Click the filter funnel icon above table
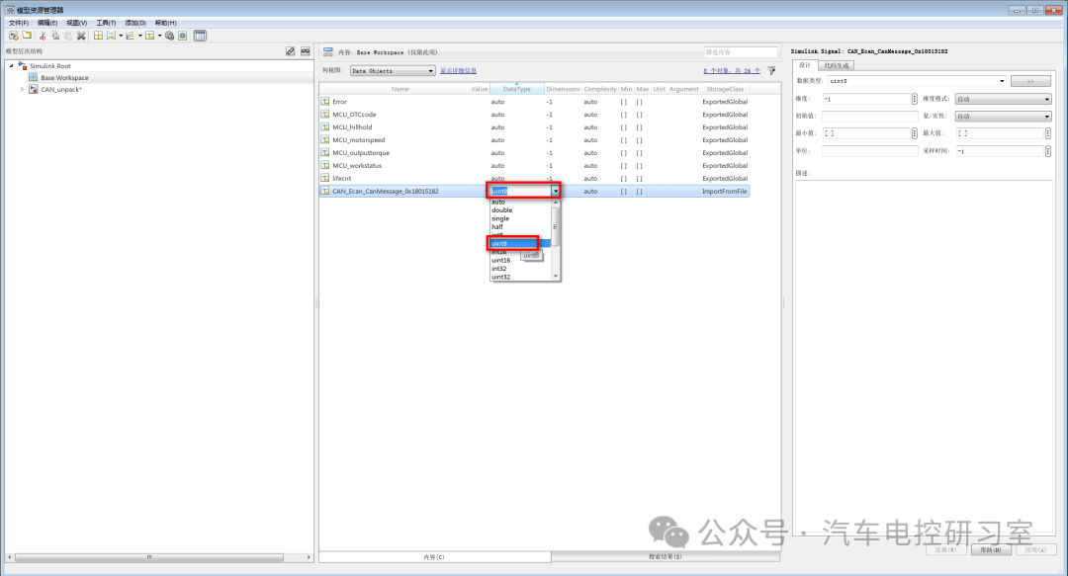Image resolution: width=1068 pixels, height=576 pixels. (x=771, y=71)
